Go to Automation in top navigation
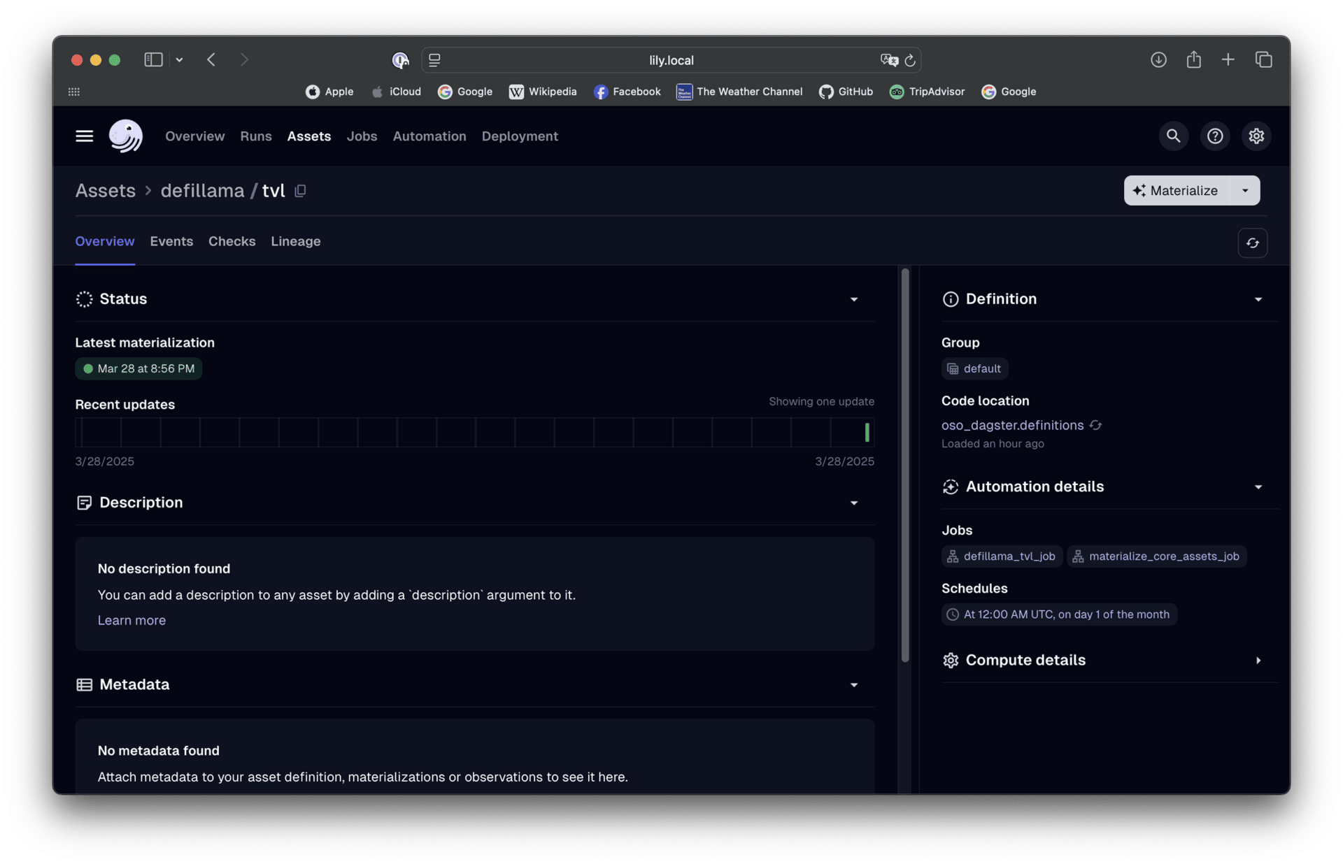Image resolution: width=1343 pixels, height=864 pixels. [429, 136]
